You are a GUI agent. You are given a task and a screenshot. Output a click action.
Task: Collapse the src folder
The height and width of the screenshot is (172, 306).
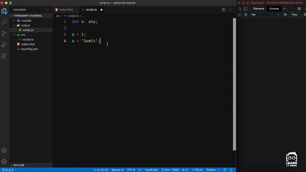[14, 35]
